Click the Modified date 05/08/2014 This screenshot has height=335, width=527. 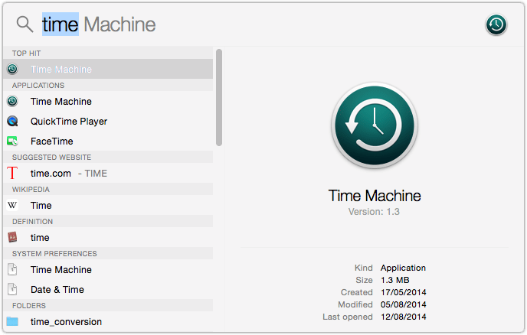click(x=404, y=304)
